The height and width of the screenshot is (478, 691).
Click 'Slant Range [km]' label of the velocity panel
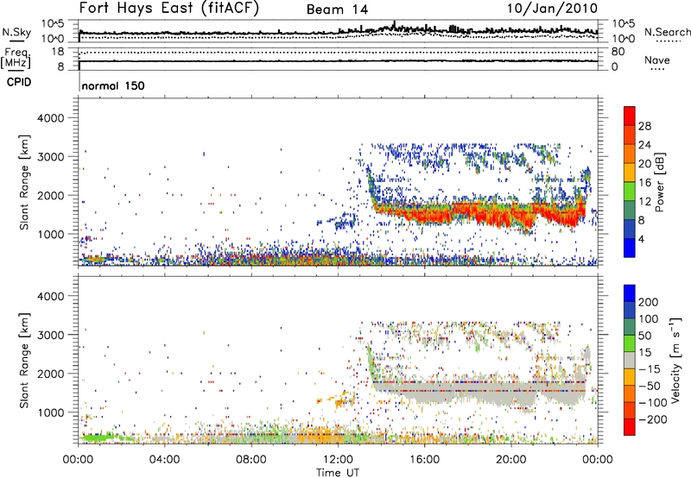pos(24,360)
